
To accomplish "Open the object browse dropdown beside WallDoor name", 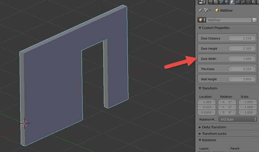I will 202,20.
